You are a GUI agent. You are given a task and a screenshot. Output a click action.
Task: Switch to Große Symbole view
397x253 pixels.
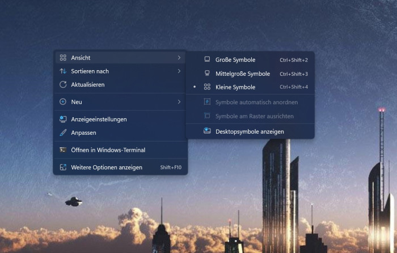(250, 59)
